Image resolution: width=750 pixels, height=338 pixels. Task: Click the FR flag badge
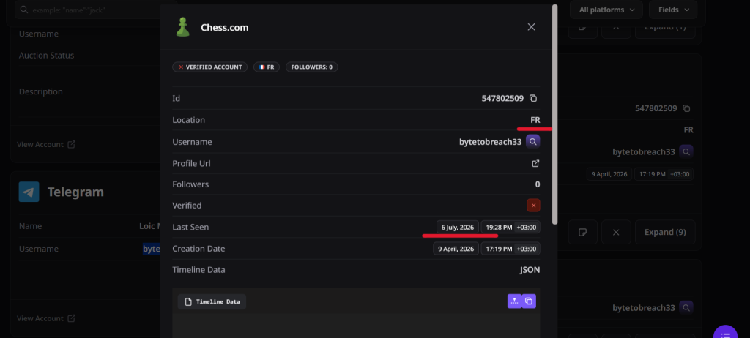(x=267, y=67)
